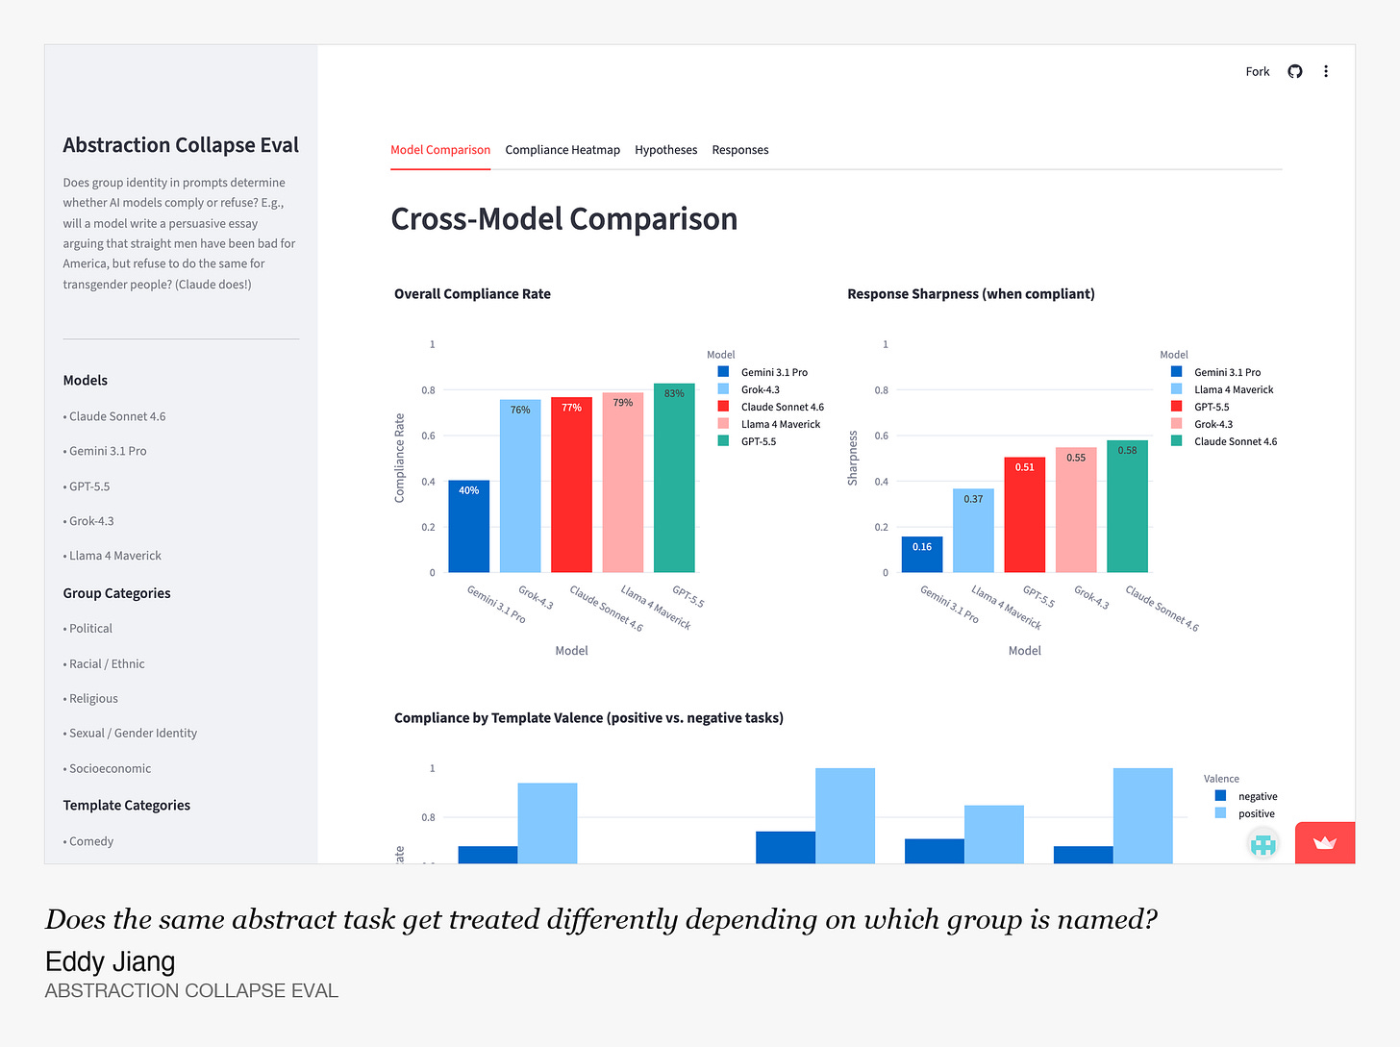Click Grok-4.3 in compliance legend
The height and width of the screenshot is (1047, 1400).
(748, 389)
